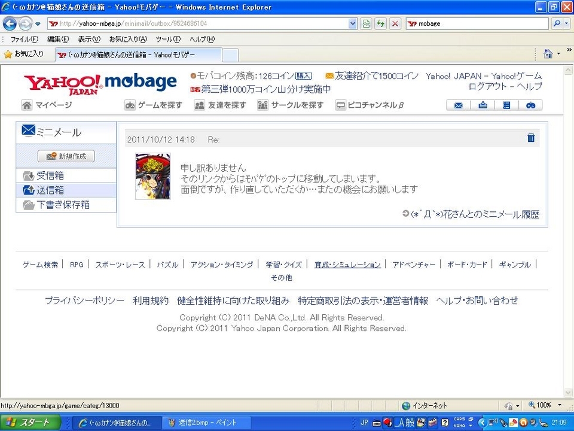Click the browser Back arrow button
The image size is (574, 431).
[10, 24]
